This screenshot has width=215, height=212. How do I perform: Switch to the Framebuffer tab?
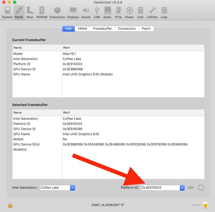103,29
